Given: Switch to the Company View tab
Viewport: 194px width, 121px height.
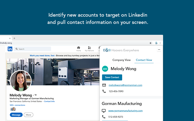Looking at the screenshot, I should (x=122, y=60).
